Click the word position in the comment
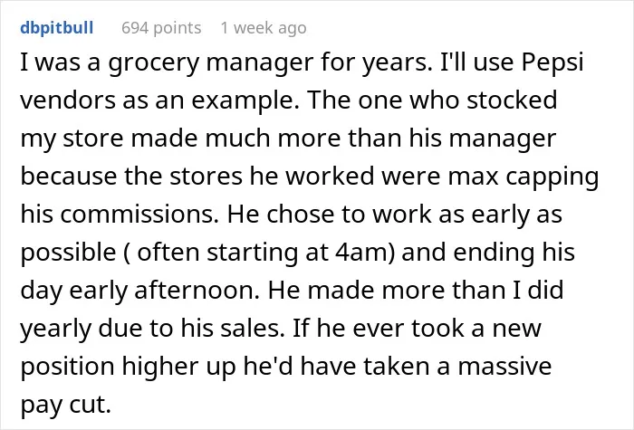 pyautogui.click(x=68, y=367)
